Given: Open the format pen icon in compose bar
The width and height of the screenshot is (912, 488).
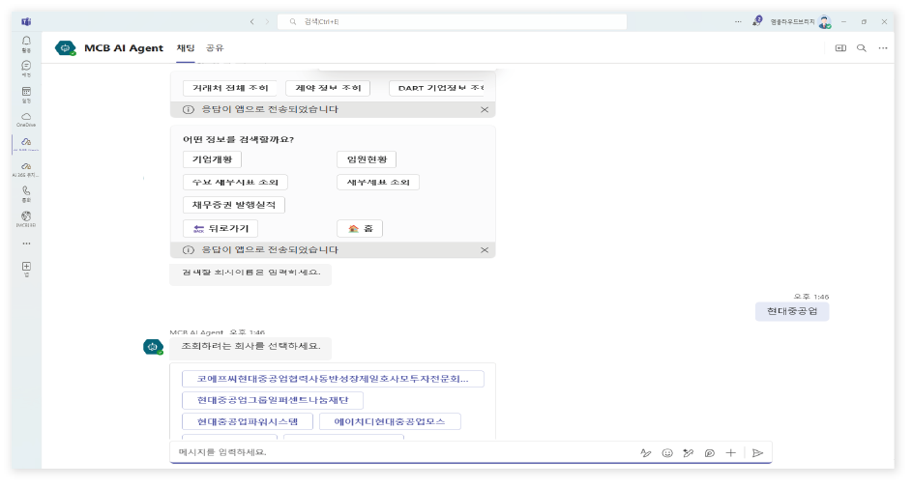Looking at the screenshot, I should 646,452.
